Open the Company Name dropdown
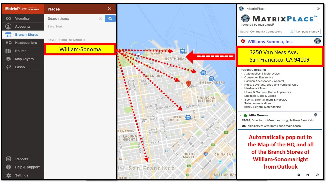Viewport: 326px width, 183px height. point(308,32)
